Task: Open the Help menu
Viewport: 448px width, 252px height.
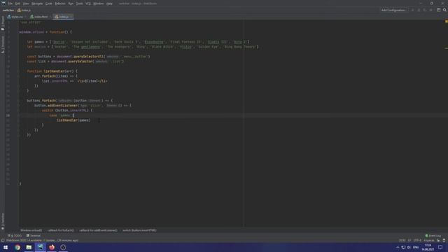Action: pyautogui.click(x=109, y=3)
